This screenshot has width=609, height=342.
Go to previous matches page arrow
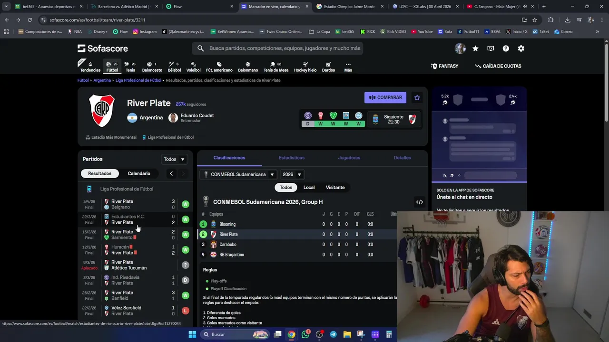coord(171,173)
